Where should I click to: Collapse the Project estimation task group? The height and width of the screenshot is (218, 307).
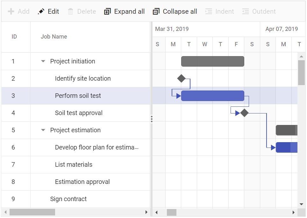pyautogui.click(x=43, y=130)
